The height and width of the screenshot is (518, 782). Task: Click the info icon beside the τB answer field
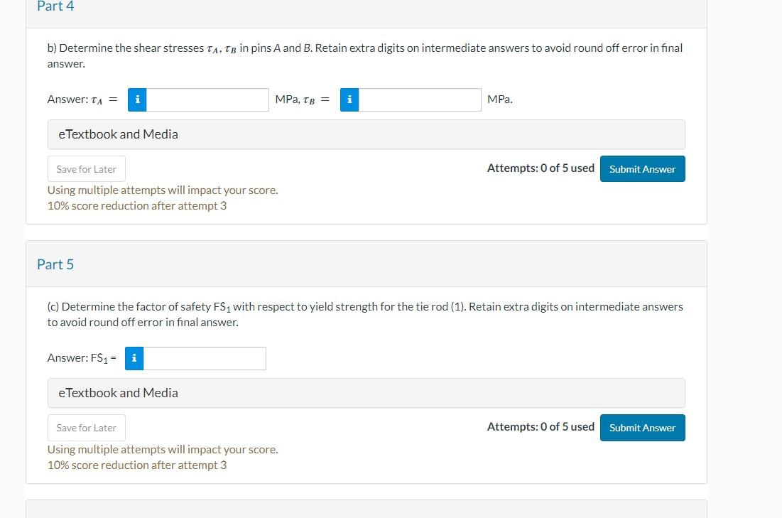349,99
